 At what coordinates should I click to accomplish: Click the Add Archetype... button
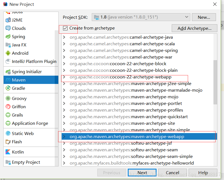click(x=194, y=28)
